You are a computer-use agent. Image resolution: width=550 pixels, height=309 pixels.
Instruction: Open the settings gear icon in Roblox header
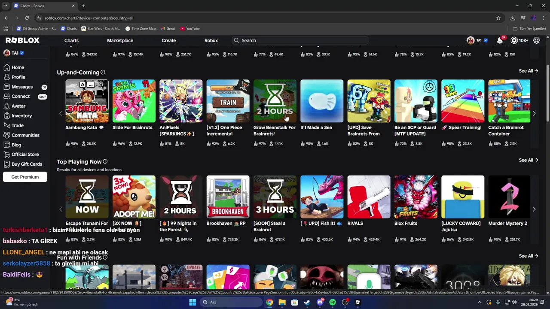[x=537, y=40]
